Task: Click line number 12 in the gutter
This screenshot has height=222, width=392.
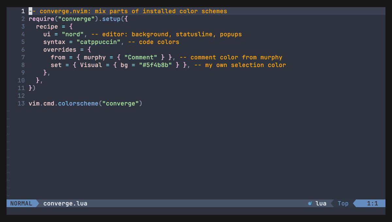Action: 21,96
